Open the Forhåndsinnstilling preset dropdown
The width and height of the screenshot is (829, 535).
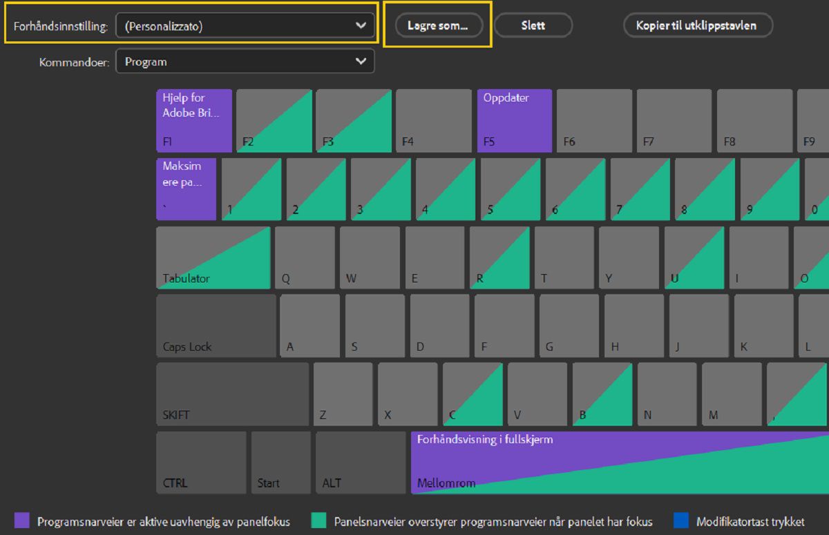point(245,26)
